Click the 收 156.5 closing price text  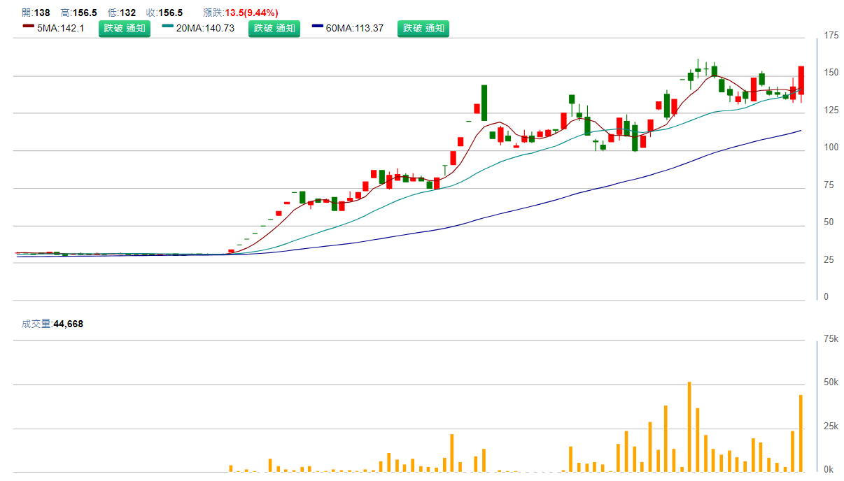(164, 13)
